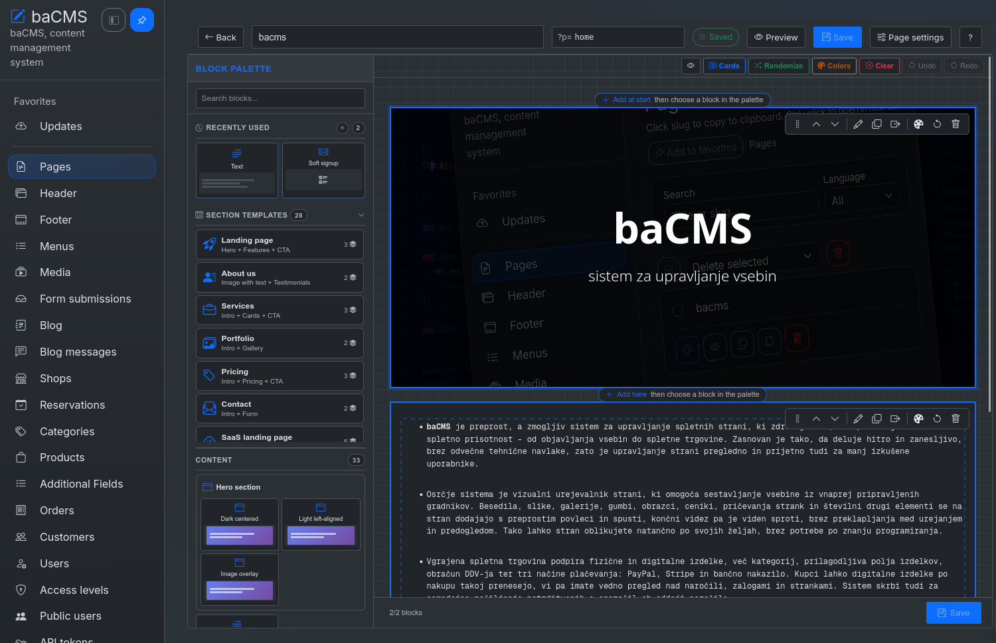Edit the hero block pencil icon
The image size is (996, 643).
858,124
